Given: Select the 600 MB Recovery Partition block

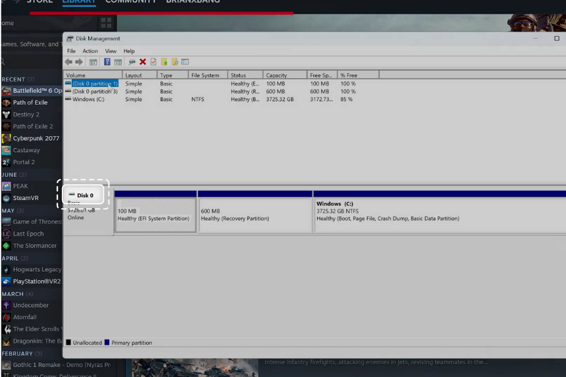Looking at the screenshot, I should click(255, 215).
